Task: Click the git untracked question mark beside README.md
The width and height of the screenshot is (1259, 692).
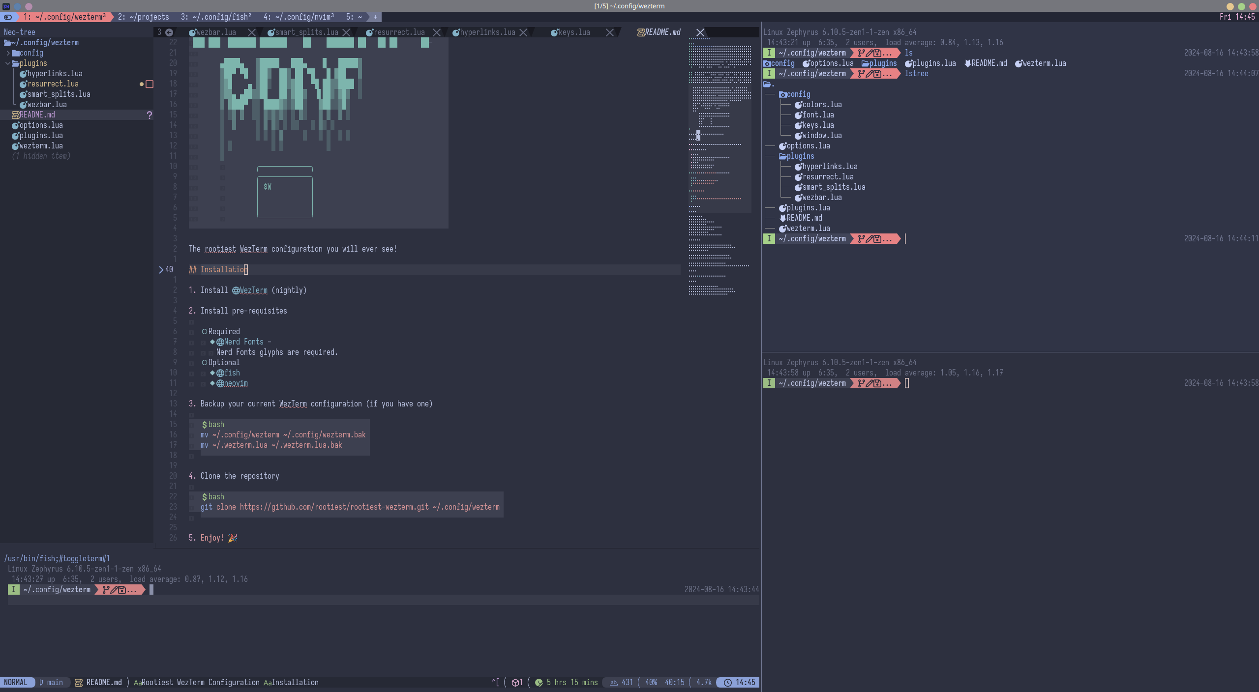Action: [x=150, y=115]
